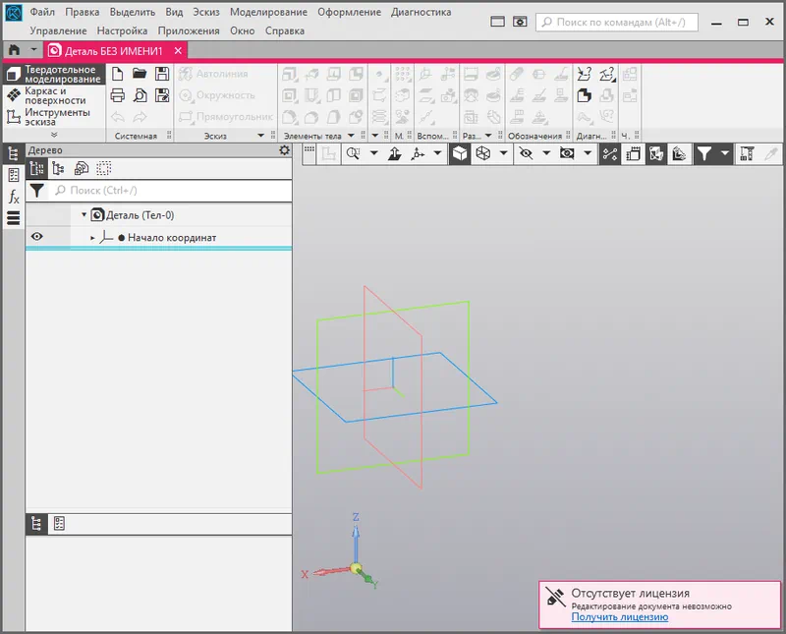Click the command search field (Alt+/)
This screenshot has width=786, height=634.
tap(617, 22)
